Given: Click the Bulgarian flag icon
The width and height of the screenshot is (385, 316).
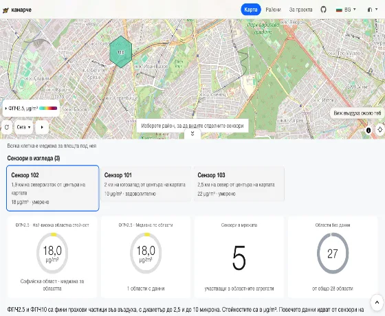Looking at the screenshot, I should coord(339,10).
